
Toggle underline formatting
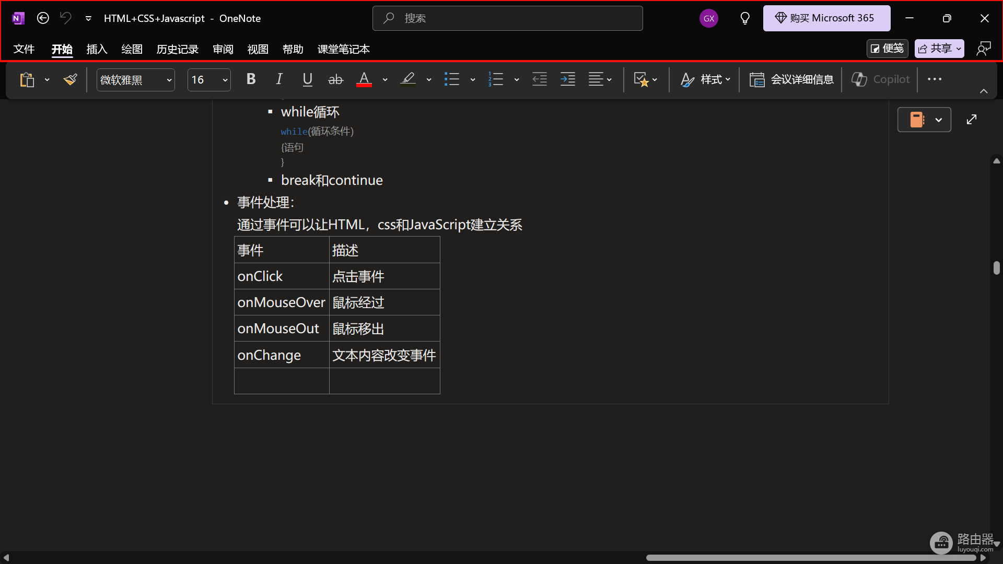(x=307, y=79)
